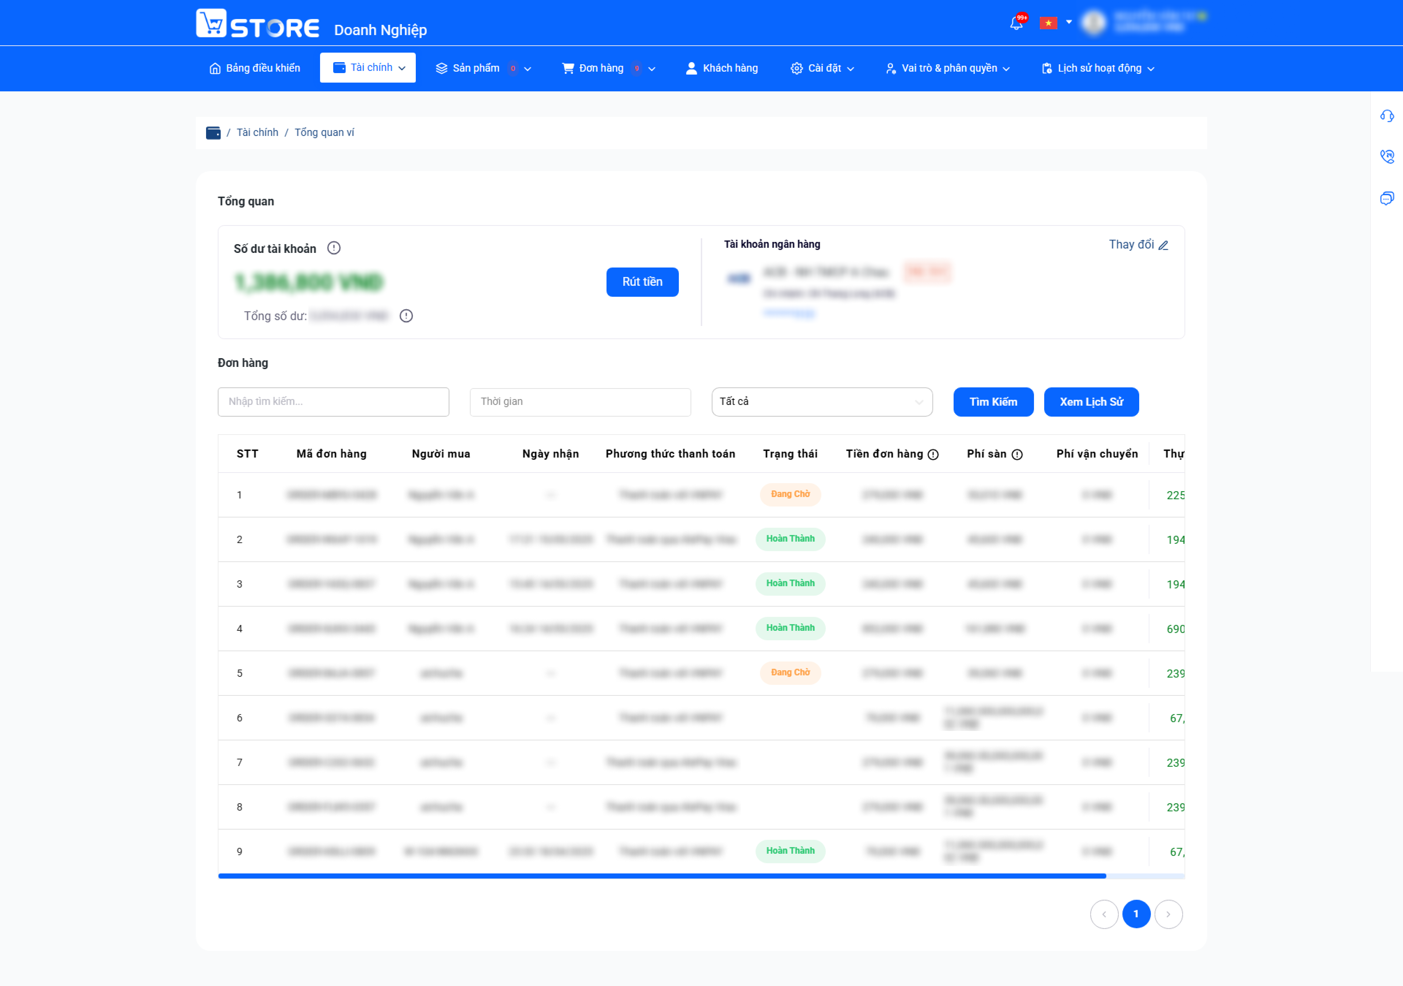Click the 24h phone support icon
This screenshot has width=1403, height=986.
(x=1387, y=156)
